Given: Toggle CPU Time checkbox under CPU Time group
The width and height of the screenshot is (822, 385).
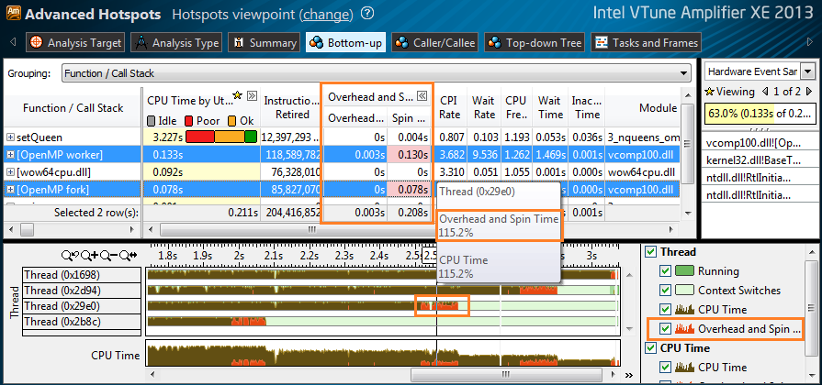Looking at the screenshot, I should click(665, 368).
